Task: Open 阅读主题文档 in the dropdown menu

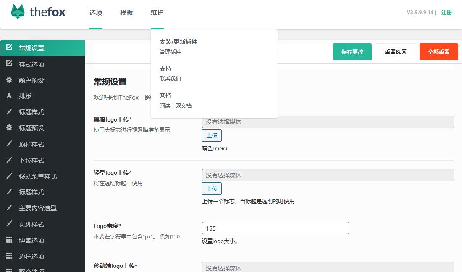Action: (176, 106)
